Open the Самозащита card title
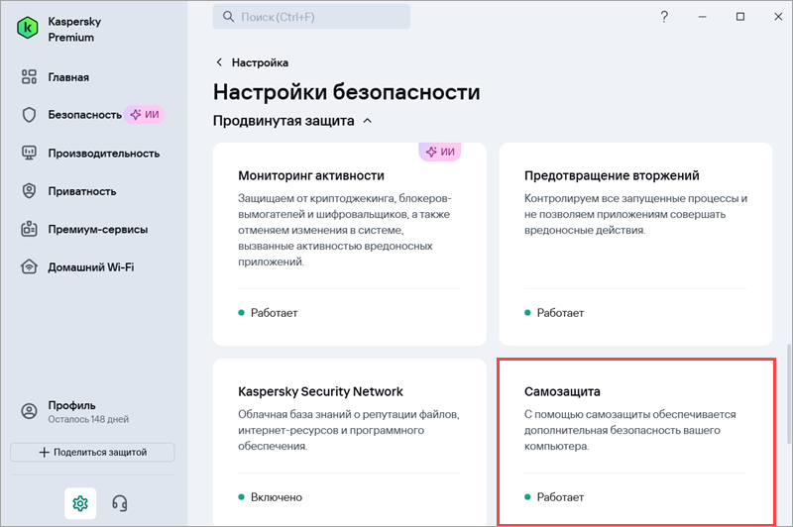 point(562,391)
